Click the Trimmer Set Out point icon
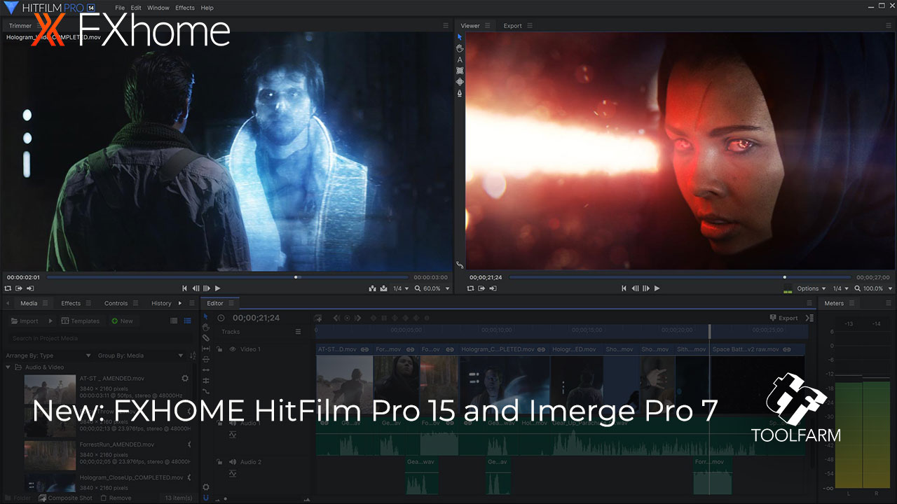 [30, 288]
